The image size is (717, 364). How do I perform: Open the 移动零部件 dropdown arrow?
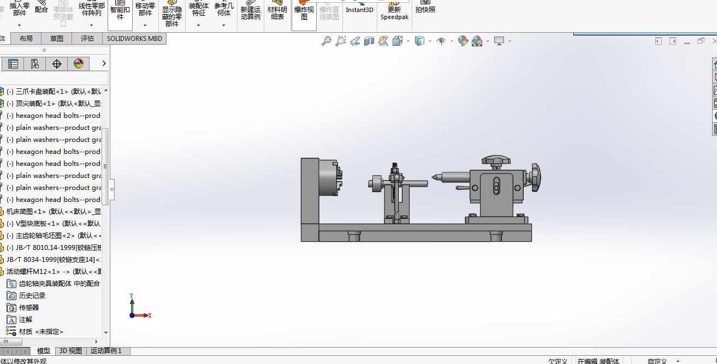tap(145, 25)
